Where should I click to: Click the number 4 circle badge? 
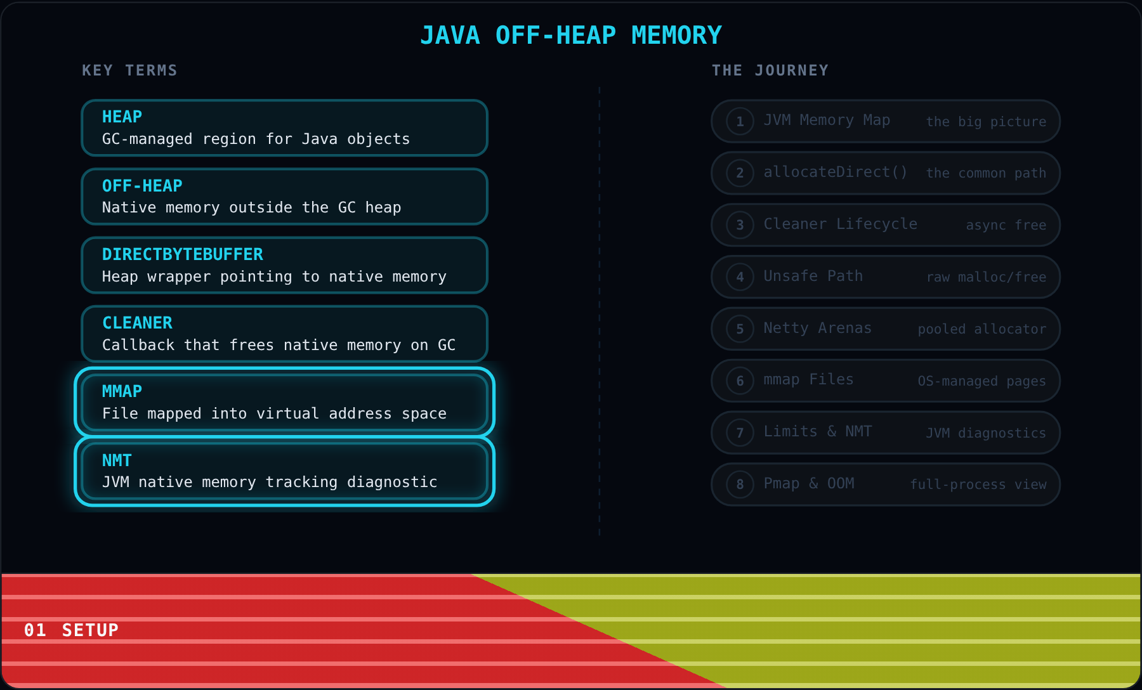pos(740,277)
